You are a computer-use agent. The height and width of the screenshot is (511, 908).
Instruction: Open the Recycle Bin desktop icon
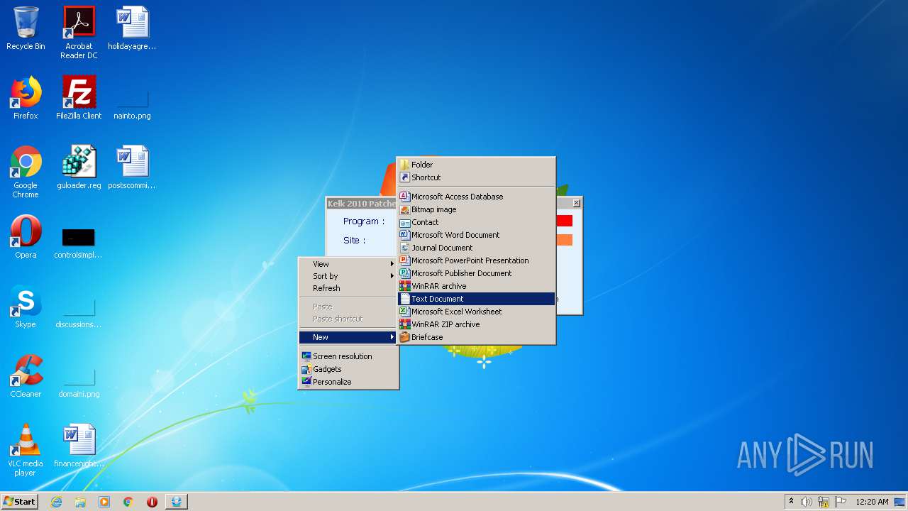click(x=26, y=29)
